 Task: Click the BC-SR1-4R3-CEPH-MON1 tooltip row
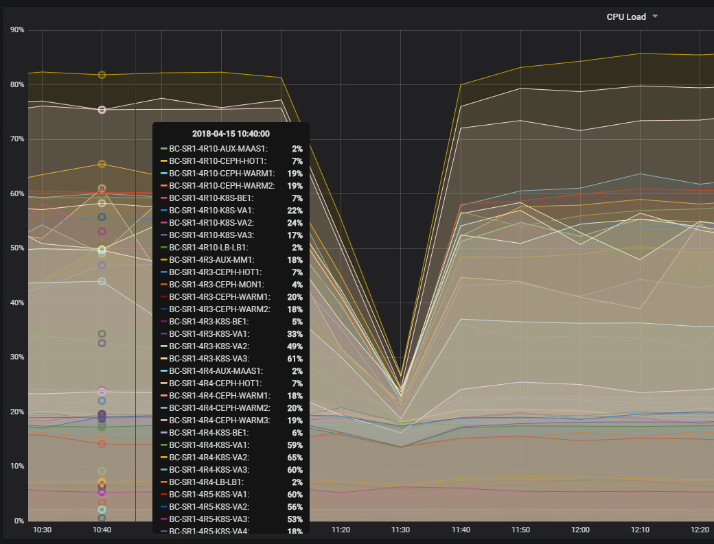coord(231,284)
